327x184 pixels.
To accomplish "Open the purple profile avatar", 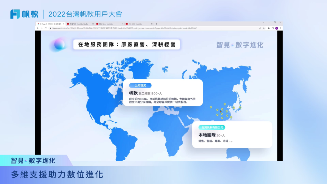I will 277,28.
